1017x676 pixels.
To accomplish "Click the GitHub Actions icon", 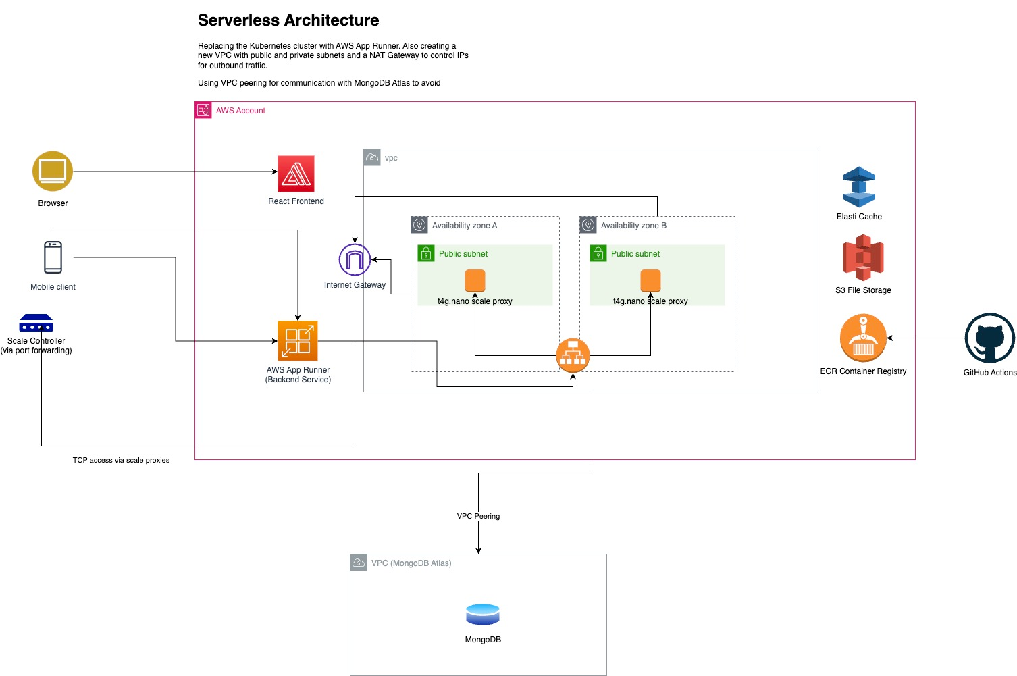I will (x=989, y=339).
